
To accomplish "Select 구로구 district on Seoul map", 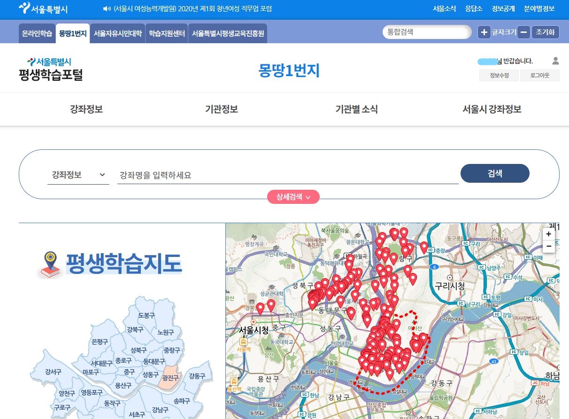I will coord(62,408).
